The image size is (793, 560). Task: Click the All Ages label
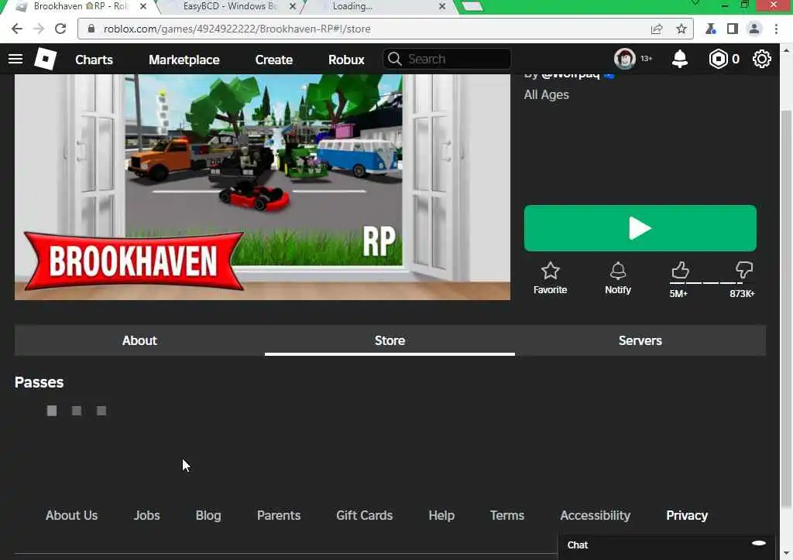[x=546, y=94]
